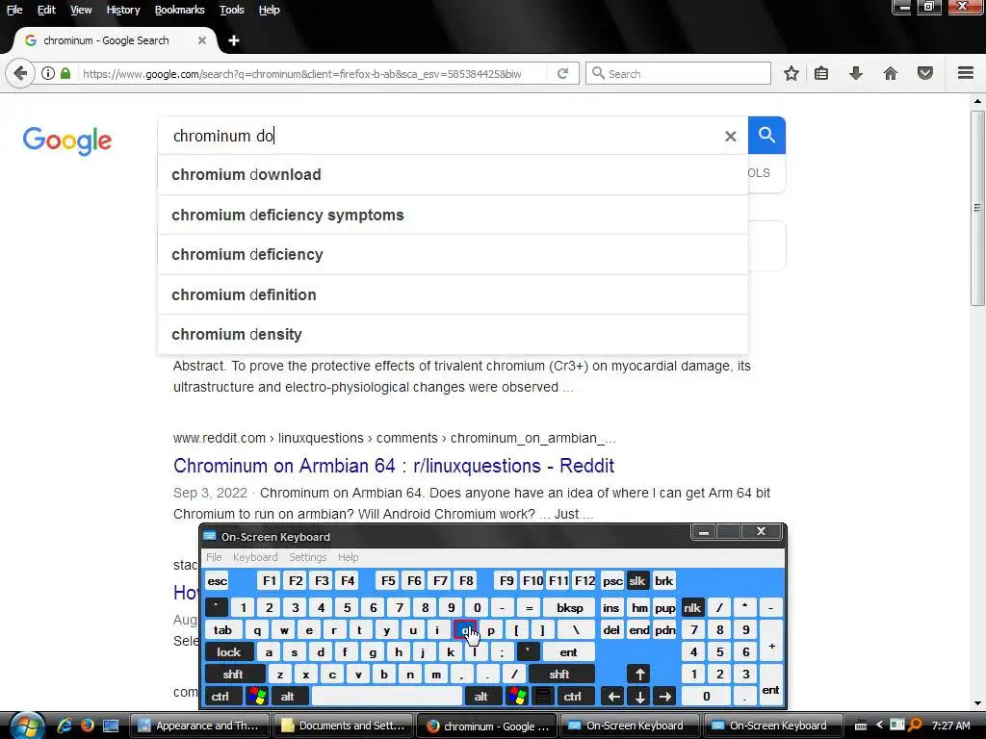Switch to Appearance and Themes taskbar item

(x=199, y=726)
